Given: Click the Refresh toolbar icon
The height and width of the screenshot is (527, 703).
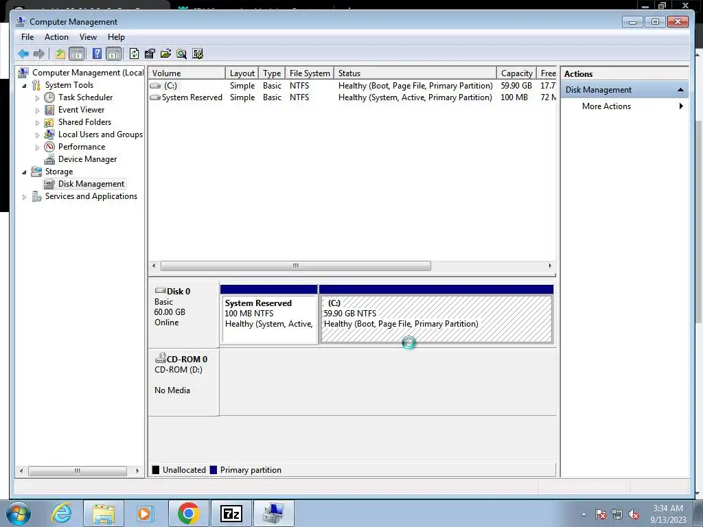Looking at the screenshot, I should [134, 54].
